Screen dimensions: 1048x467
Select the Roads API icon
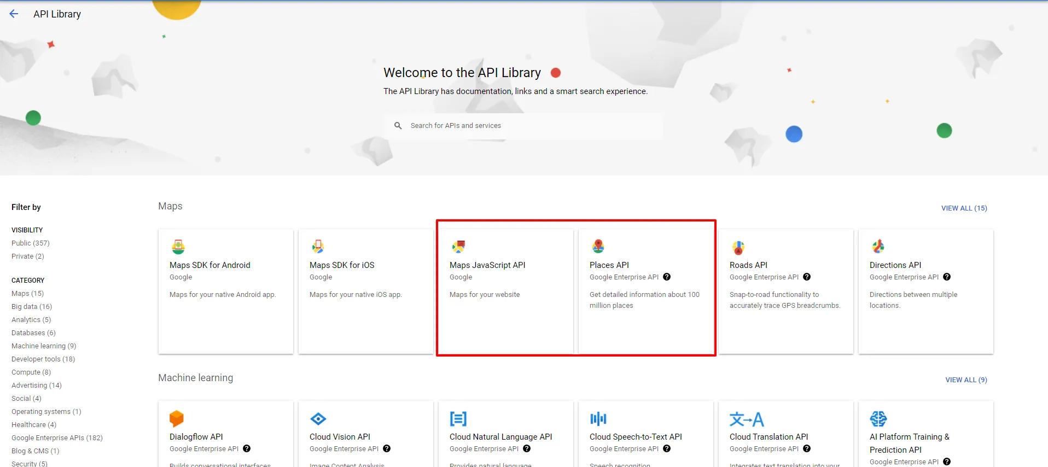738,248
